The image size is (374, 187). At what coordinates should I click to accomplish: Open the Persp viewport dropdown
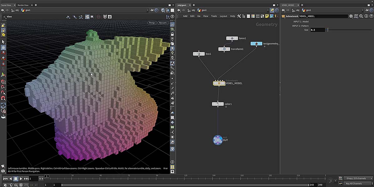tap(152, 23)
